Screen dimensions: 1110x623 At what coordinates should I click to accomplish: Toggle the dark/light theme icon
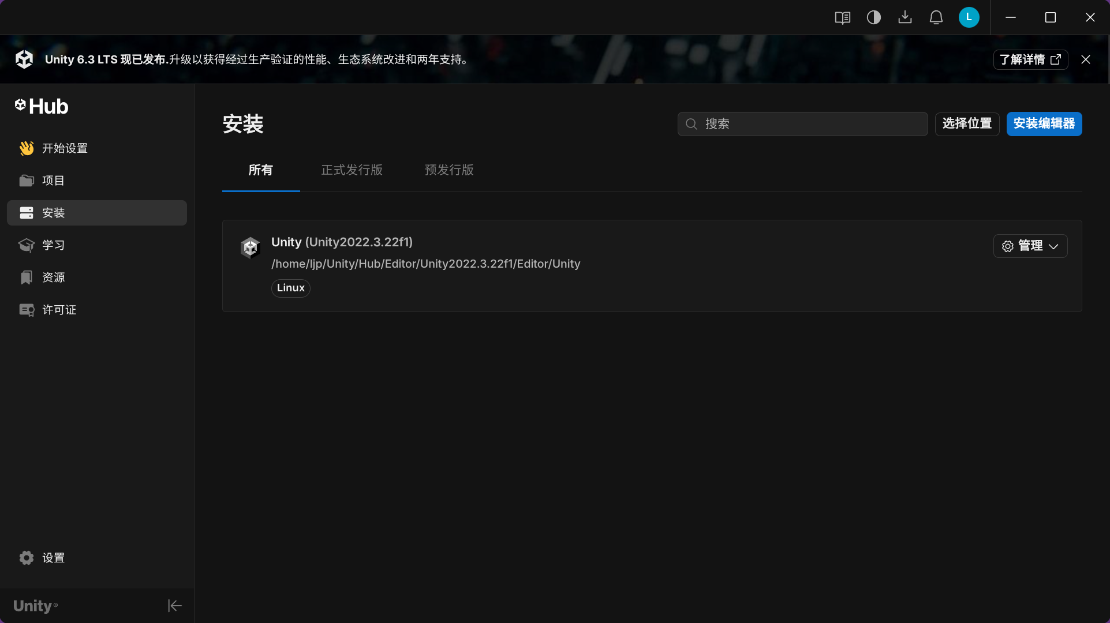tap(873, 18)
